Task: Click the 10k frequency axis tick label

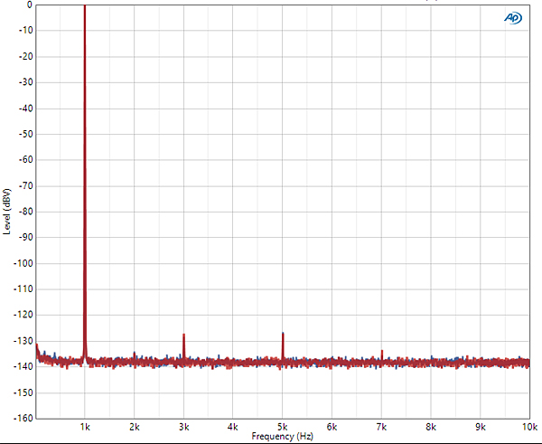Action: coord(528,426)
